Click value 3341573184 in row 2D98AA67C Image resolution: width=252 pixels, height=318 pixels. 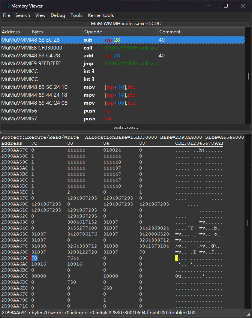(x=154, y=246)
